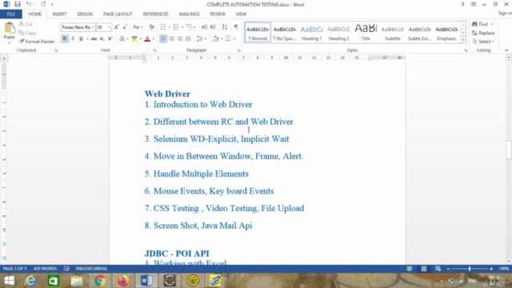The image size is (512, 288).
Task: Toggle superscript formatting
Action: tap(110, 39)
